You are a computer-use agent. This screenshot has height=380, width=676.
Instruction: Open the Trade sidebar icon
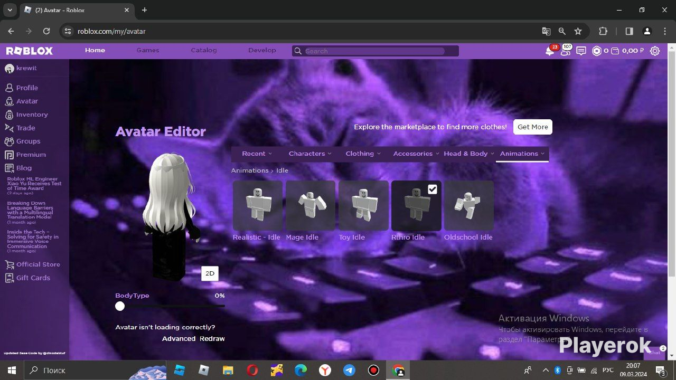9,128
